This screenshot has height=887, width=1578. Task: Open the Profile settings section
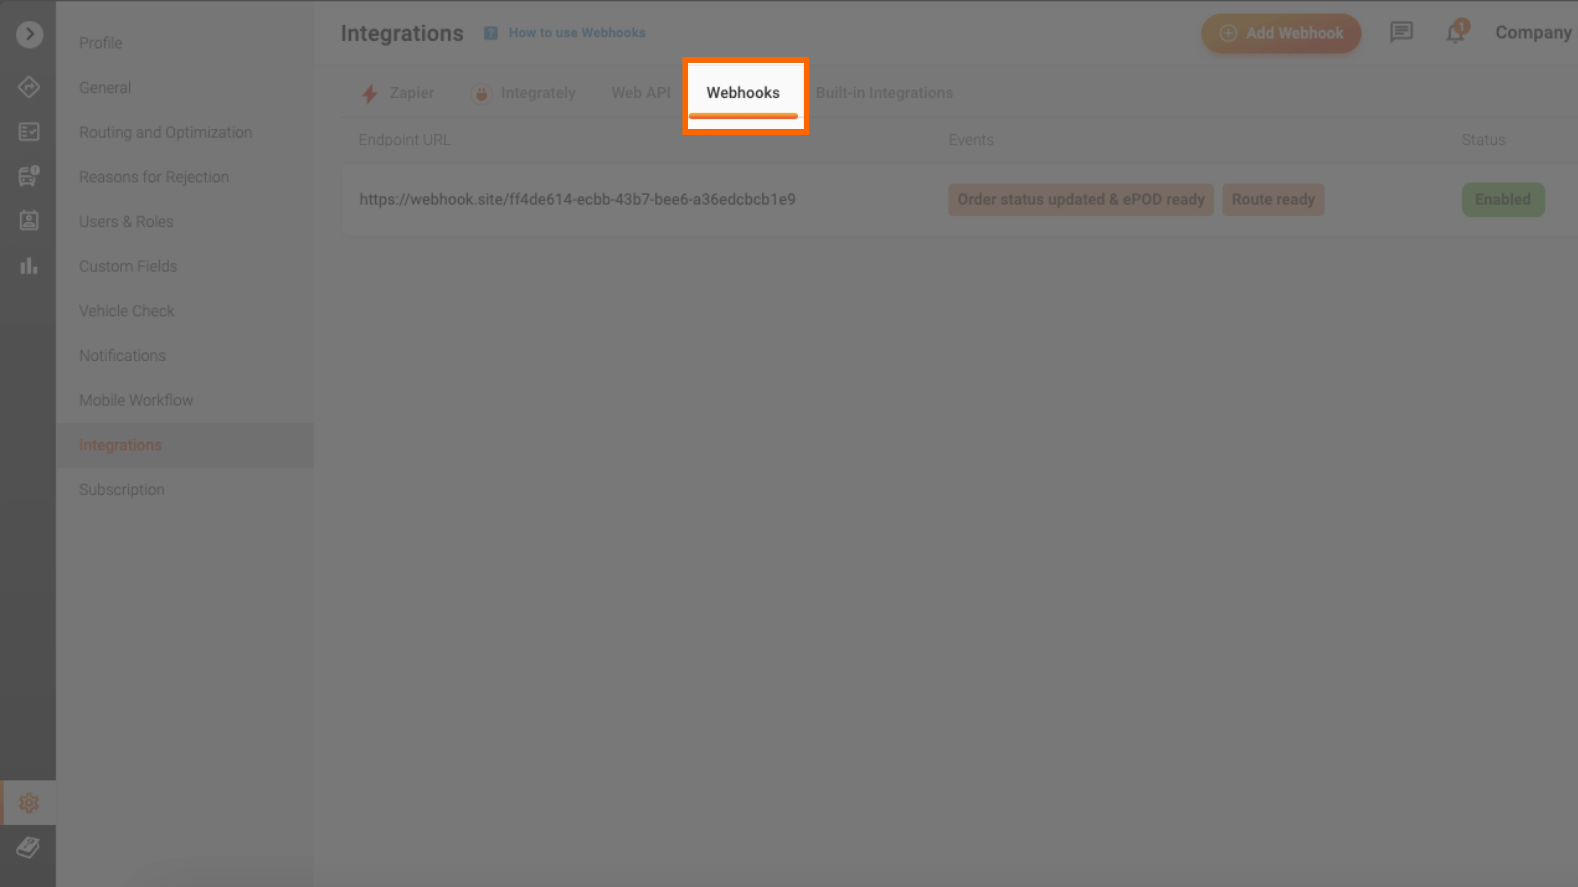tap(100, 43)
